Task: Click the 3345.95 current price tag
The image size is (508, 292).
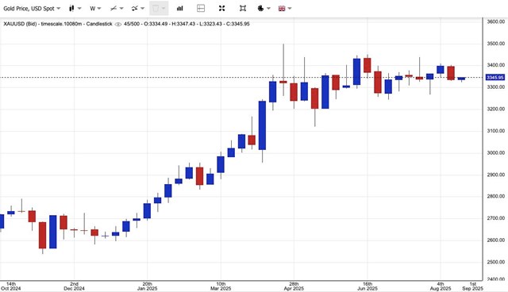Action: [x=495, y=78]
